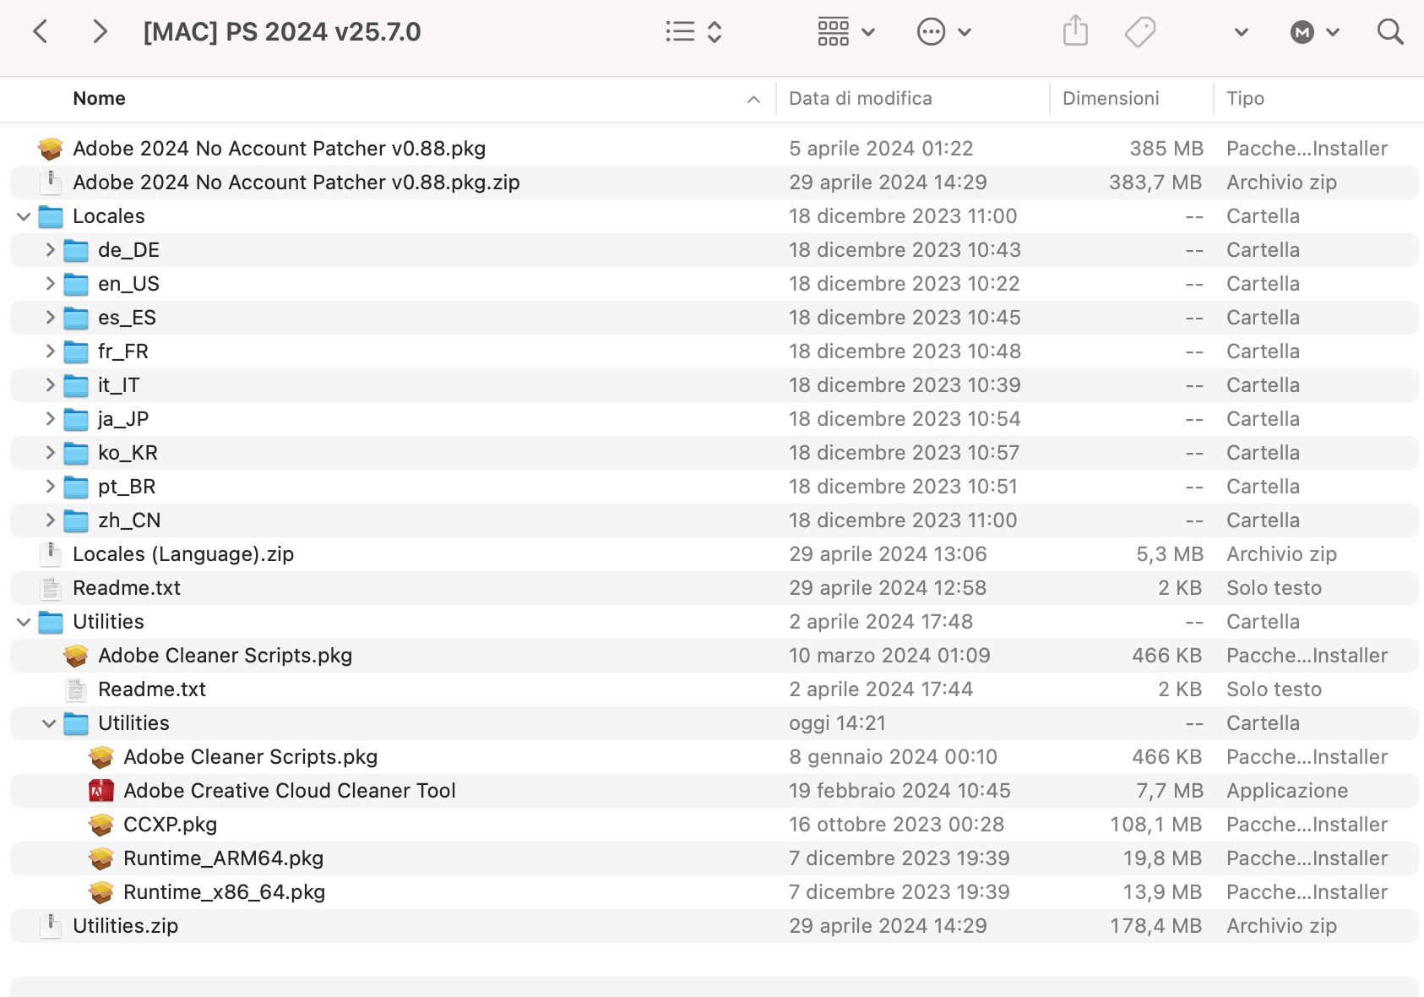Viewport: 1424px width, 997px height.
Task: Open the toolbar overflow chevron dropdown
Action: pyautogui.click(x=1241, y=32)
